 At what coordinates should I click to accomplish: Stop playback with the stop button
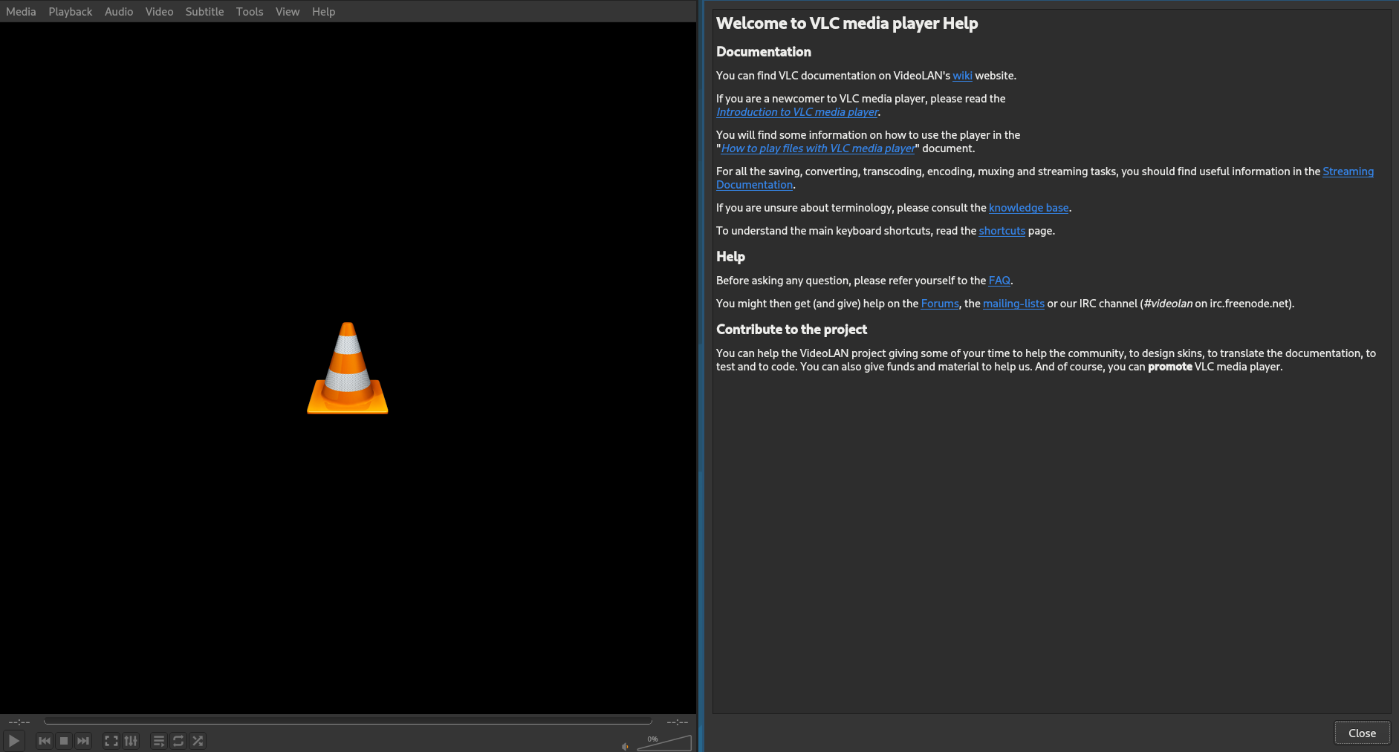(64, 741)
